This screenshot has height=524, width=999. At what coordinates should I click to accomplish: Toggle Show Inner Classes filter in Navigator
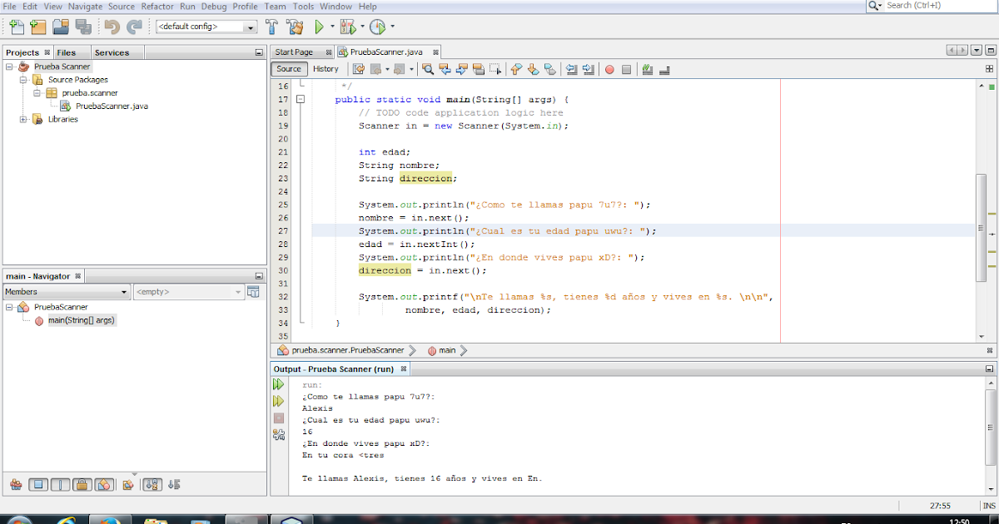tap(103, 484)
